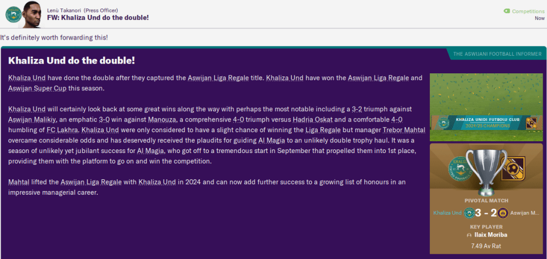
Task: Open the 3 - 2 pivotal match score
Action: tap(485, 213)
